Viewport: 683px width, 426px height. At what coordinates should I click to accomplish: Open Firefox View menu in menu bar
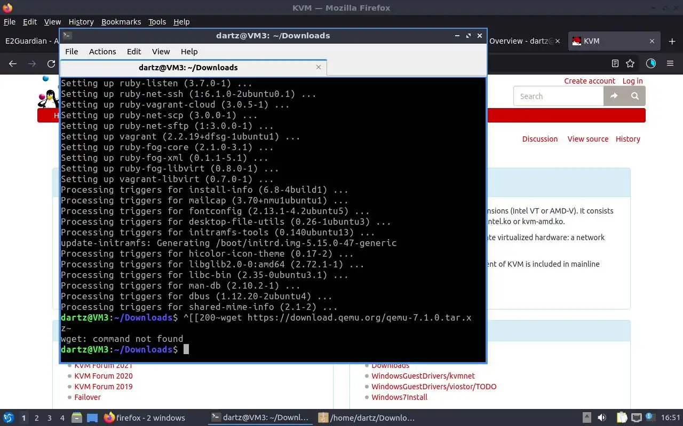(52, 22)
